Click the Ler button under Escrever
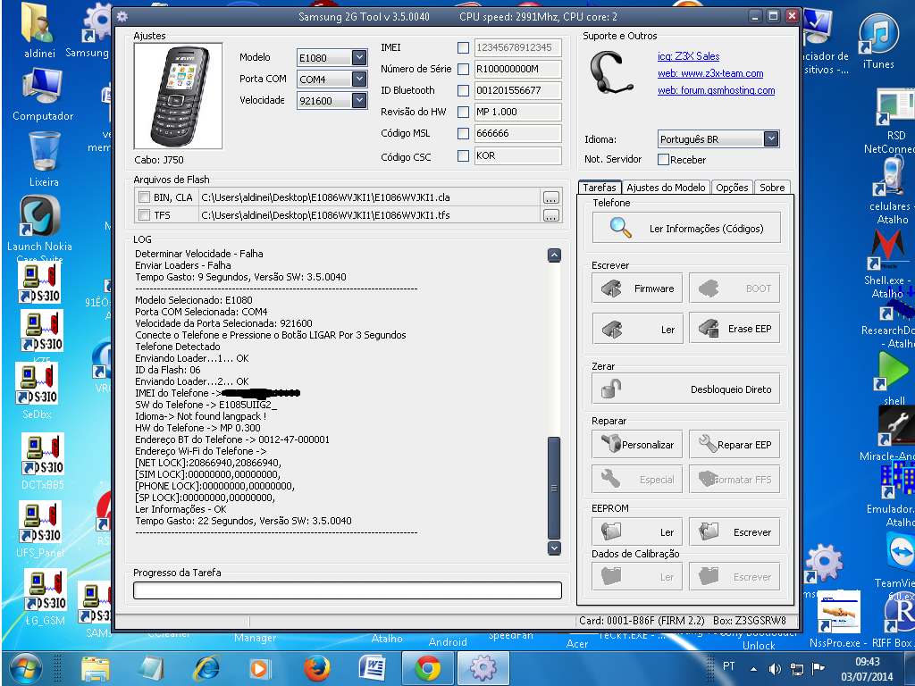915x686 pixels. [x=637, y=329]
